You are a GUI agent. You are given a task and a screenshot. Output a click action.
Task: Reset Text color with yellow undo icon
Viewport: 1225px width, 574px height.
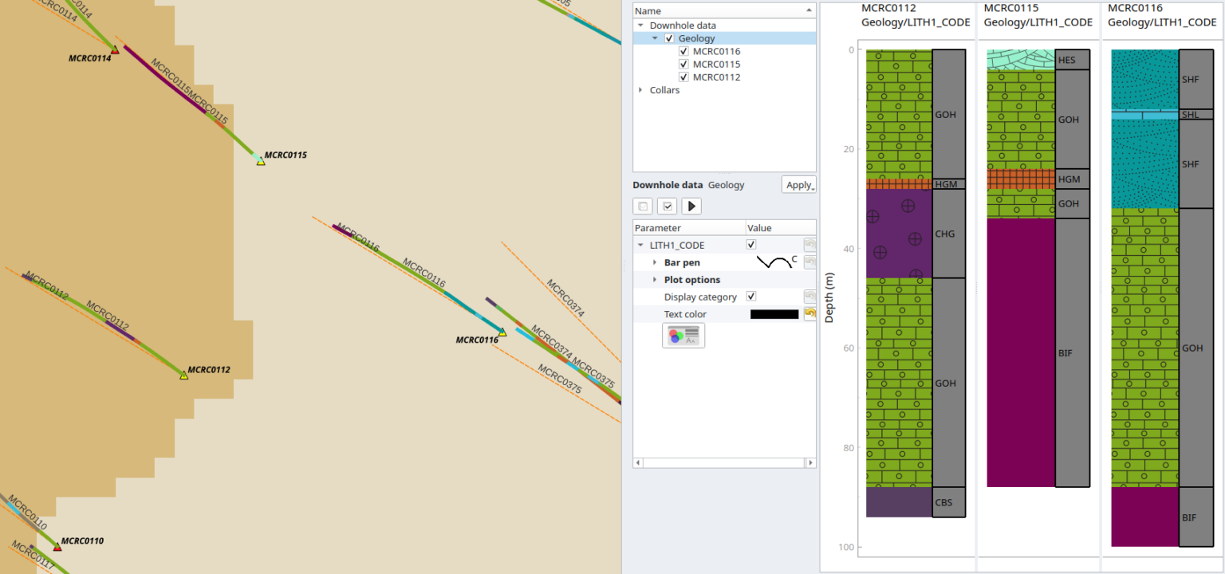[809, 314]
